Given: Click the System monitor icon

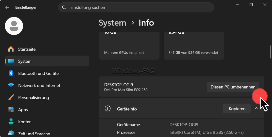Looking at the screenshot, I should coord(11,61).
